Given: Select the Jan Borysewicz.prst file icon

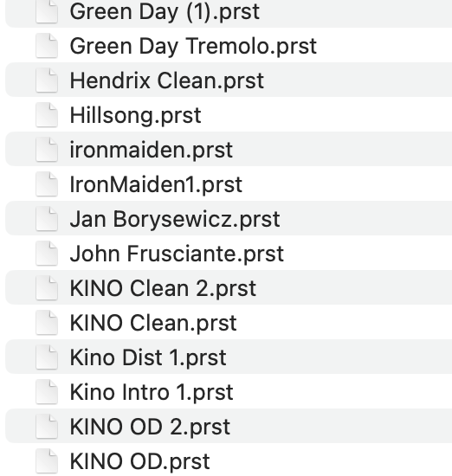Looking at the screenshot, I should point(47,219).
